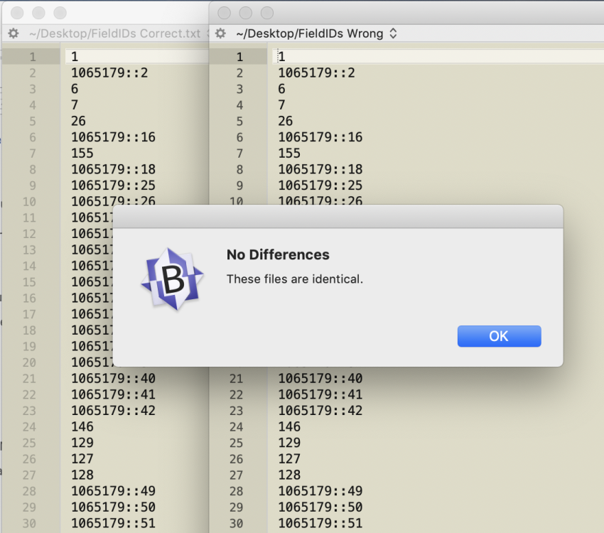This screenshot has height=533, width=604.
Task: Minimize the FieldIDs Correct.txt window
Action: tap(39, 13)
